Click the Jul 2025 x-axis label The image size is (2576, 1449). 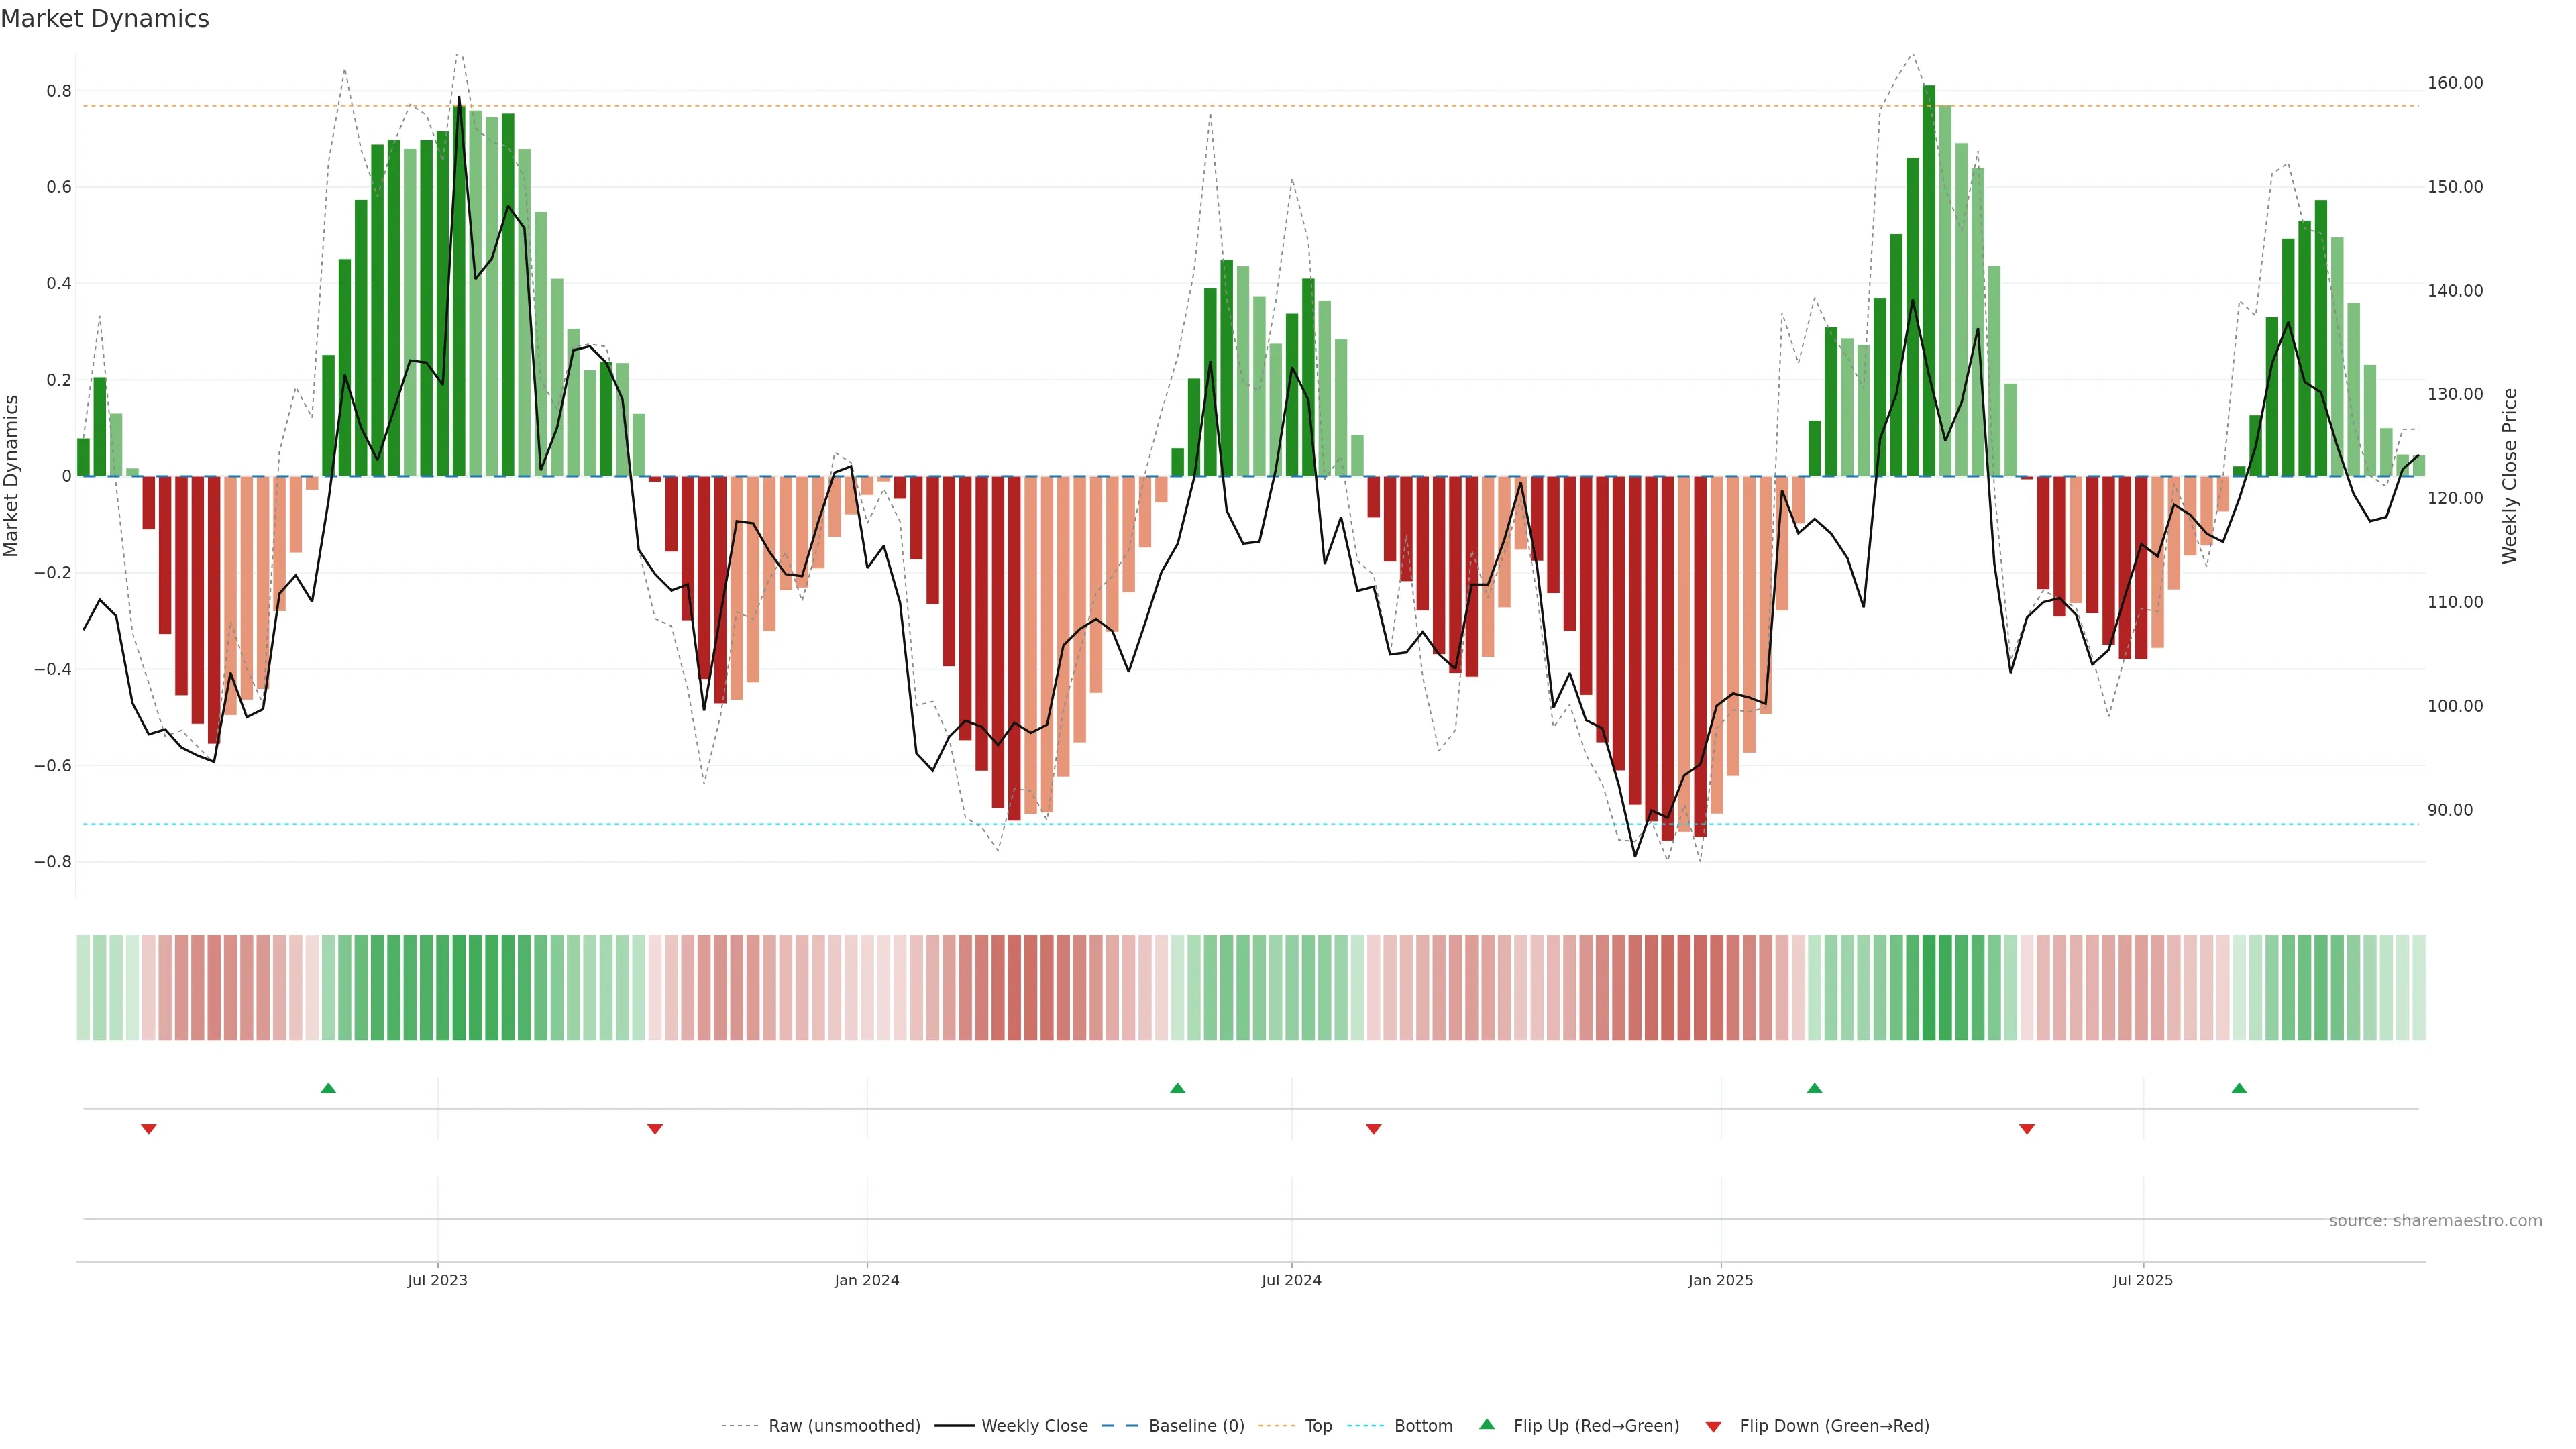[2143, 1280]
